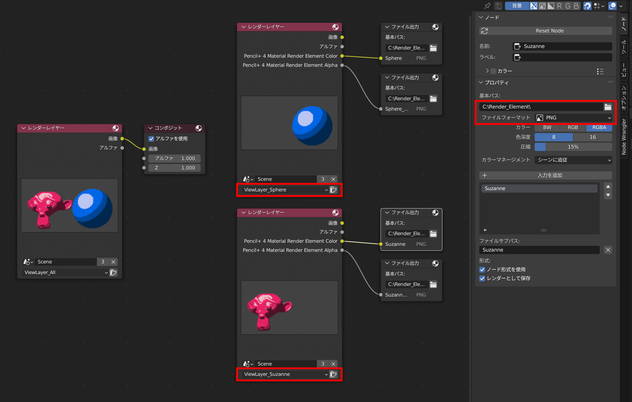The image size is (632, 402).
Task: Toggle ノード形式を使用 checkbox
Action: [x=482, y=270]
